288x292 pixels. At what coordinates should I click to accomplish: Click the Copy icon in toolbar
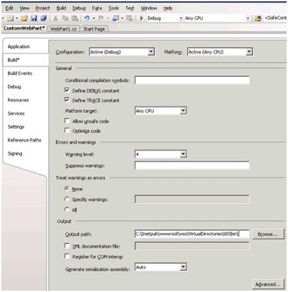tap(65, 18)
